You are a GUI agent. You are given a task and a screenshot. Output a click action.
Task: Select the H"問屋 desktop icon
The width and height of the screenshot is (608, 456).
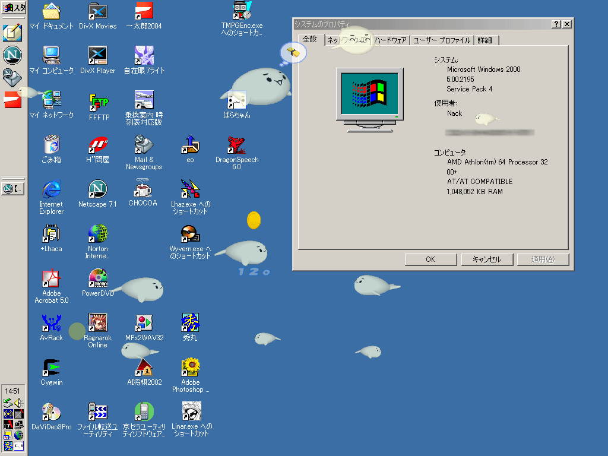[x=98, y=149]
